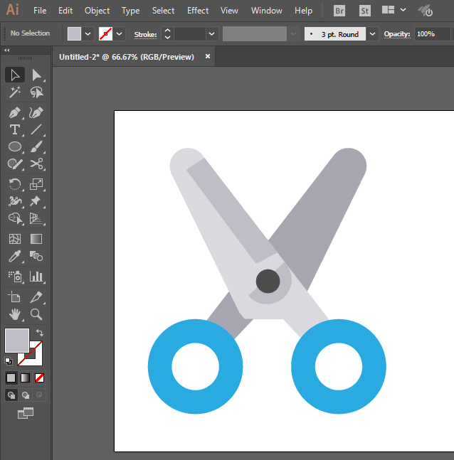Activate the Zoom magnifier tool
This screenshot has height=460, width=454.
[x=36, y=314]
